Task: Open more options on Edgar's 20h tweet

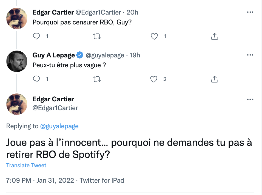Action: pyautogui.click(x=250, y=12)
